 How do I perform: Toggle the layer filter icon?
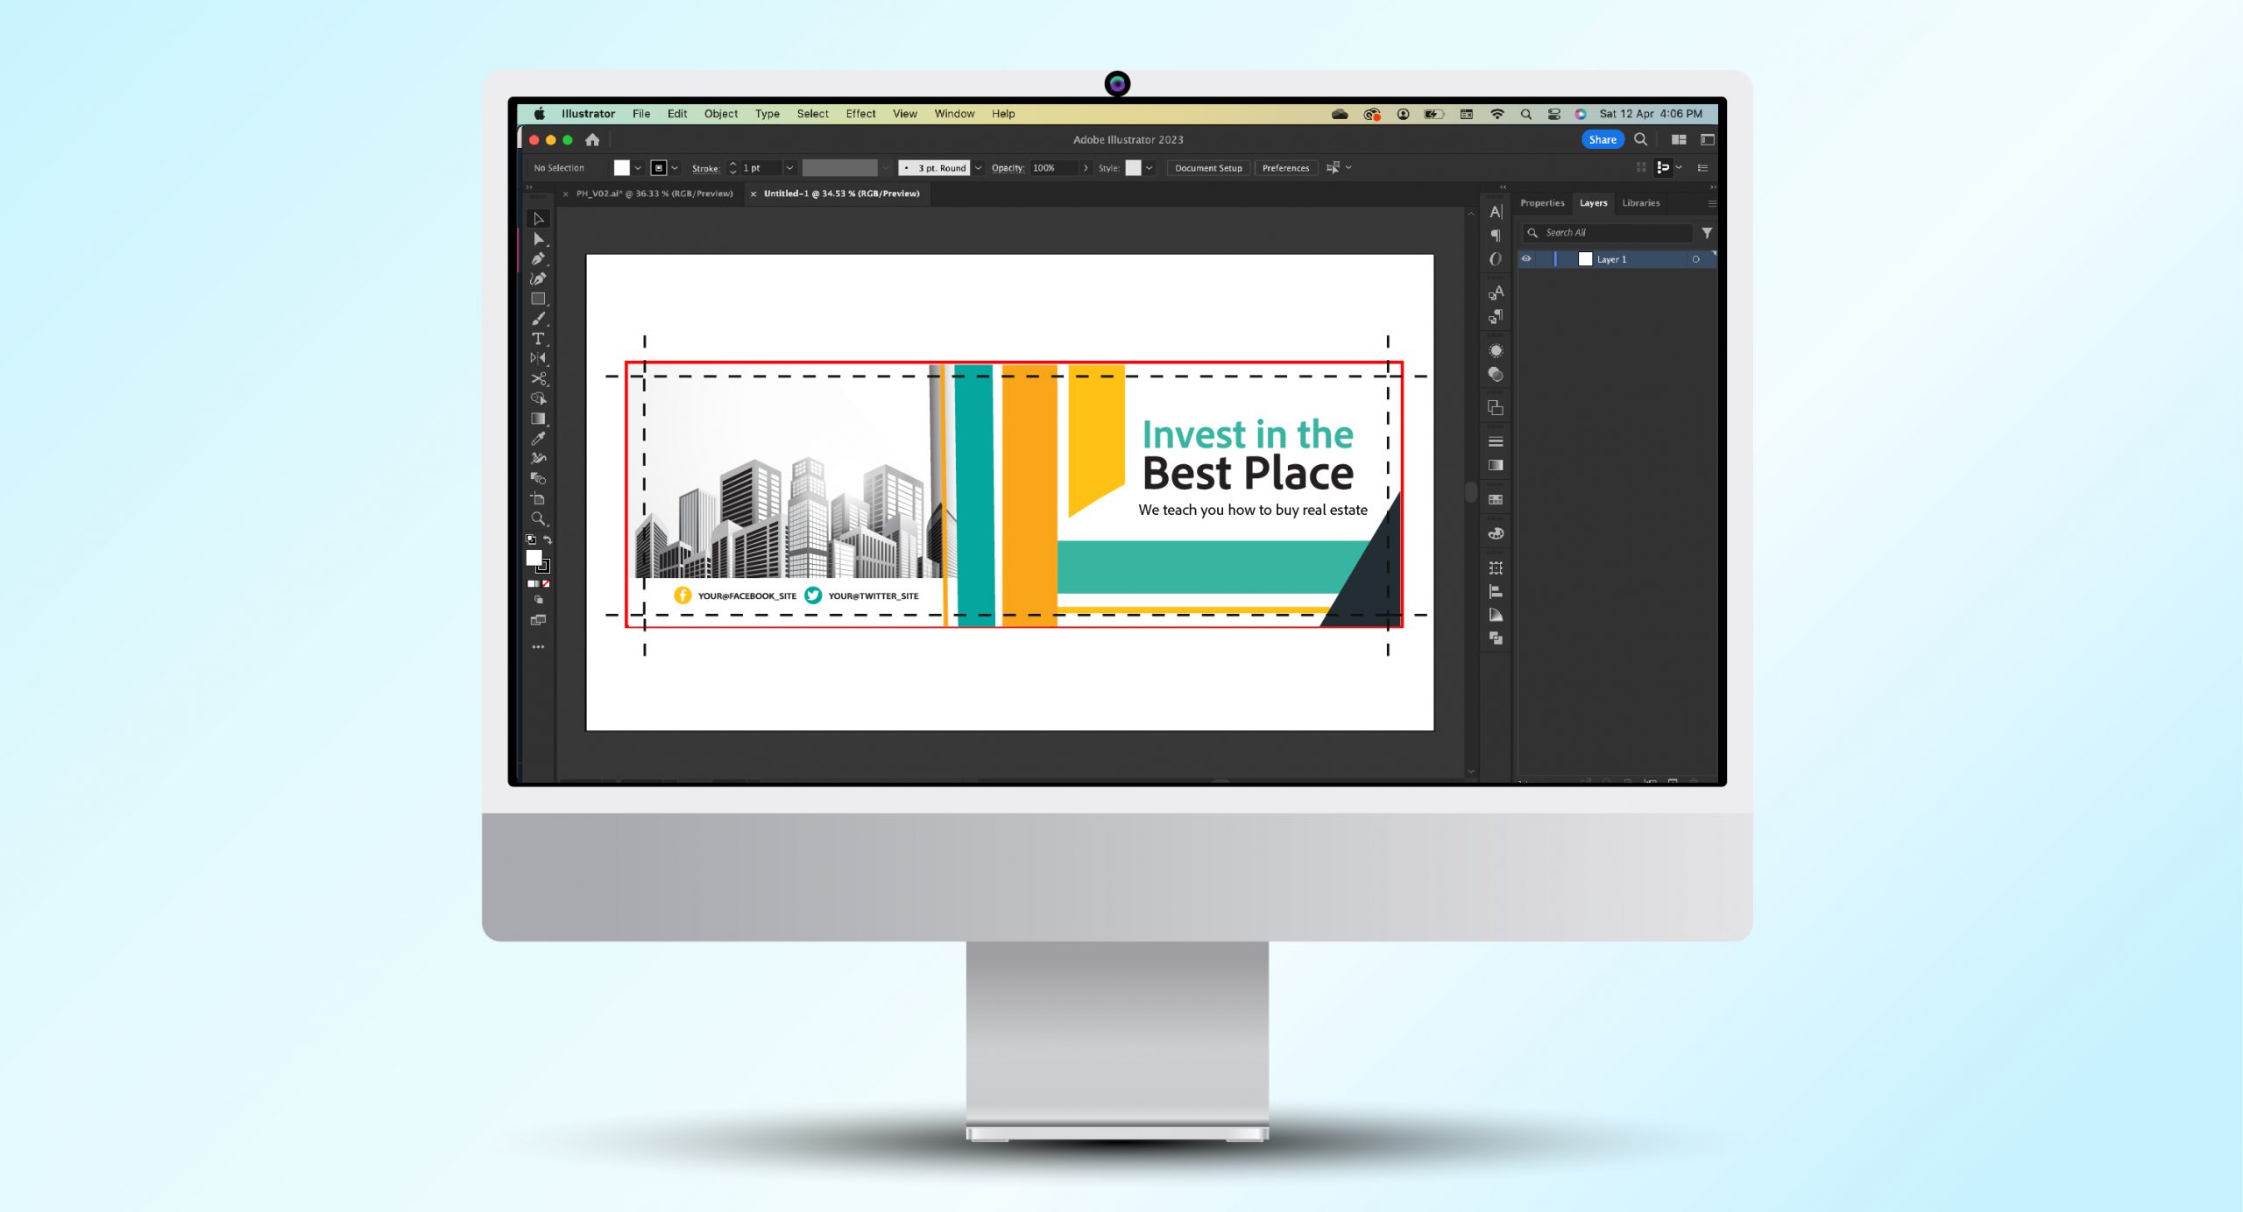pyautogui.click(x=1707, y=233)
